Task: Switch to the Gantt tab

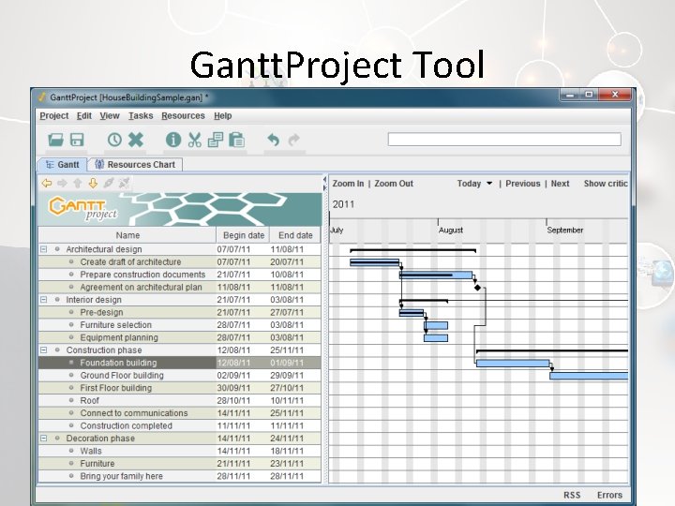Action: 63,164
